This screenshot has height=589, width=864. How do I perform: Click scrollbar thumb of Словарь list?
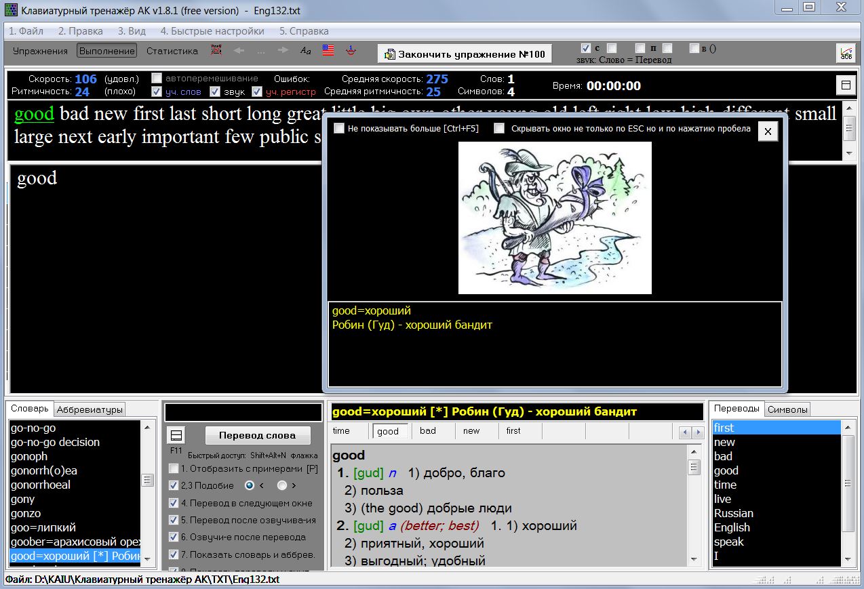click(147, 481)
